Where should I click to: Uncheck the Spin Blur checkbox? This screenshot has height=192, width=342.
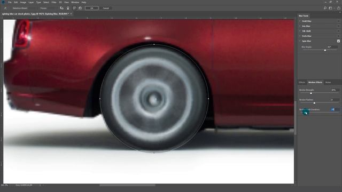(x=338, y=41)
